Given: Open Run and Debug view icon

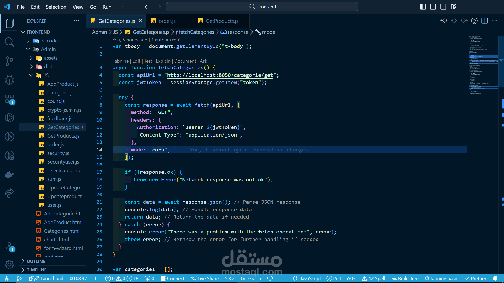Looking at the screenshot, I should (x=9, y=80).
